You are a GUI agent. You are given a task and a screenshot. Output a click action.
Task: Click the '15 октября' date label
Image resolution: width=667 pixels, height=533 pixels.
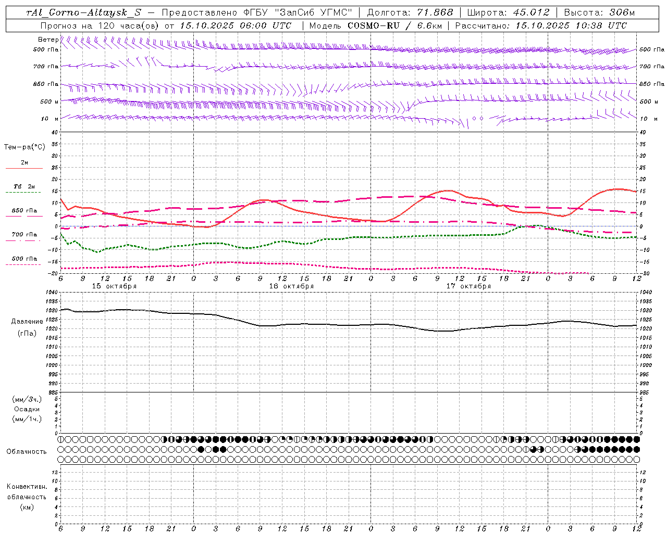114,286
